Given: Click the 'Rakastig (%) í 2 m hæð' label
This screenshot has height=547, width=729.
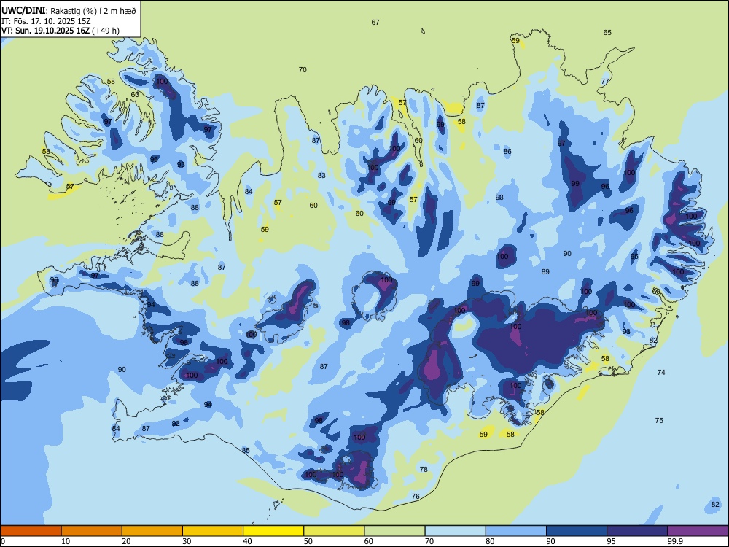Looking at the screenshot, I should coord(92,11).
